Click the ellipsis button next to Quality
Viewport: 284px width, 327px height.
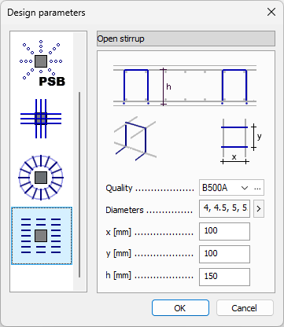point(257,188)
